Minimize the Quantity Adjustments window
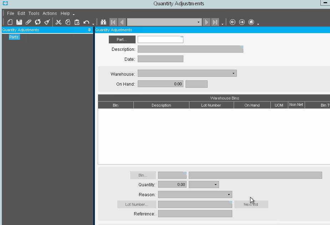330x225 pixels. [325, 3]
